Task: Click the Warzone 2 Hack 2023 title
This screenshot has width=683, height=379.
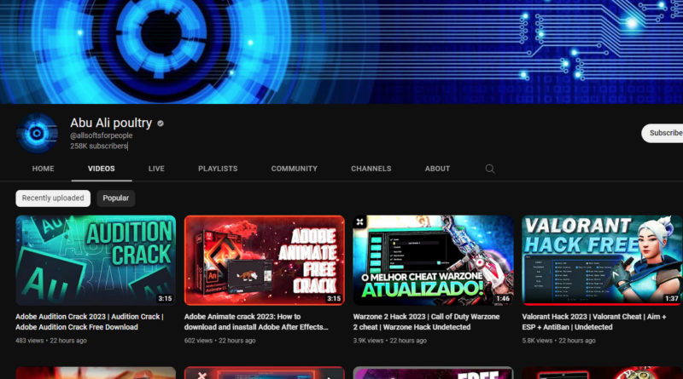Action: [426, 322]
